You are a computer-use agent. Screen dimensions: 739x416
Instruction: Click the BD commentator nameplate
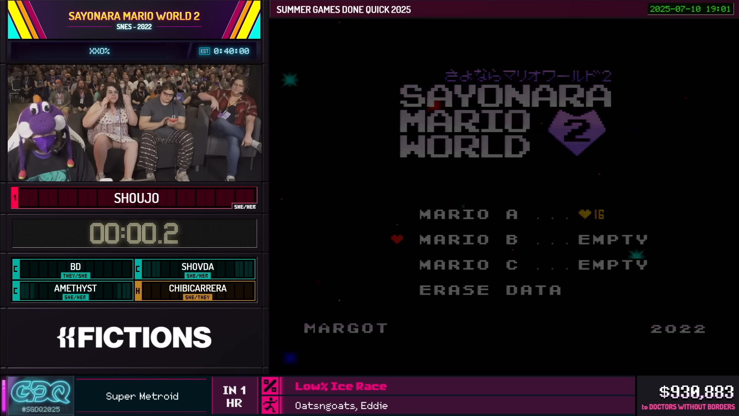click(73, 269)
